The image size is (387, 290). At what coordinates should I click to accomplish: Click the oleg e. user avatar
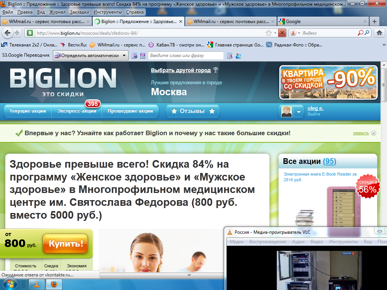(286, 112)
